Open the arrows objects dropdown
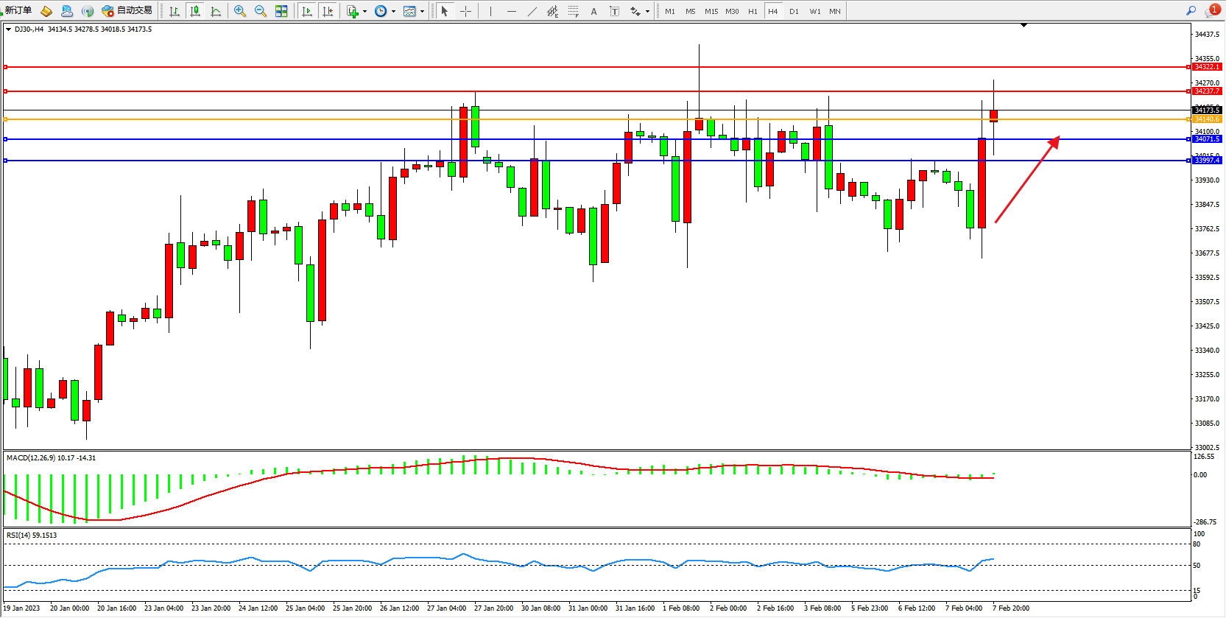 point(647,11)
